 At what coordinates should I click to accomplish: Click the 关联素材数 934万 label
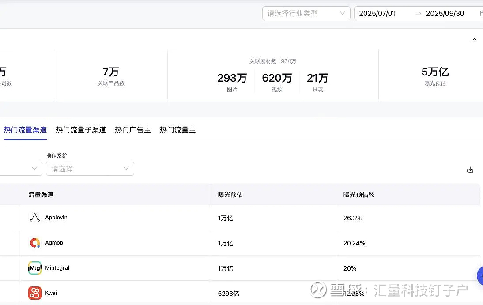(272, 61)
